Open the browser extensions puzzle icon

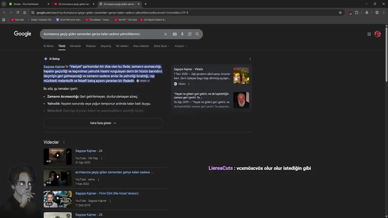(x=357, y=12)
